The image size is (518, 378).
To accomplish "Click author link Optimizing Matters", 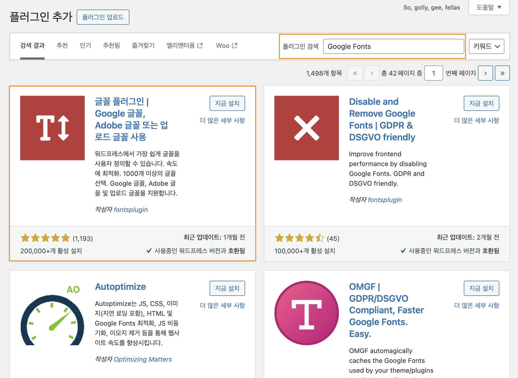I will coord(143,359).
